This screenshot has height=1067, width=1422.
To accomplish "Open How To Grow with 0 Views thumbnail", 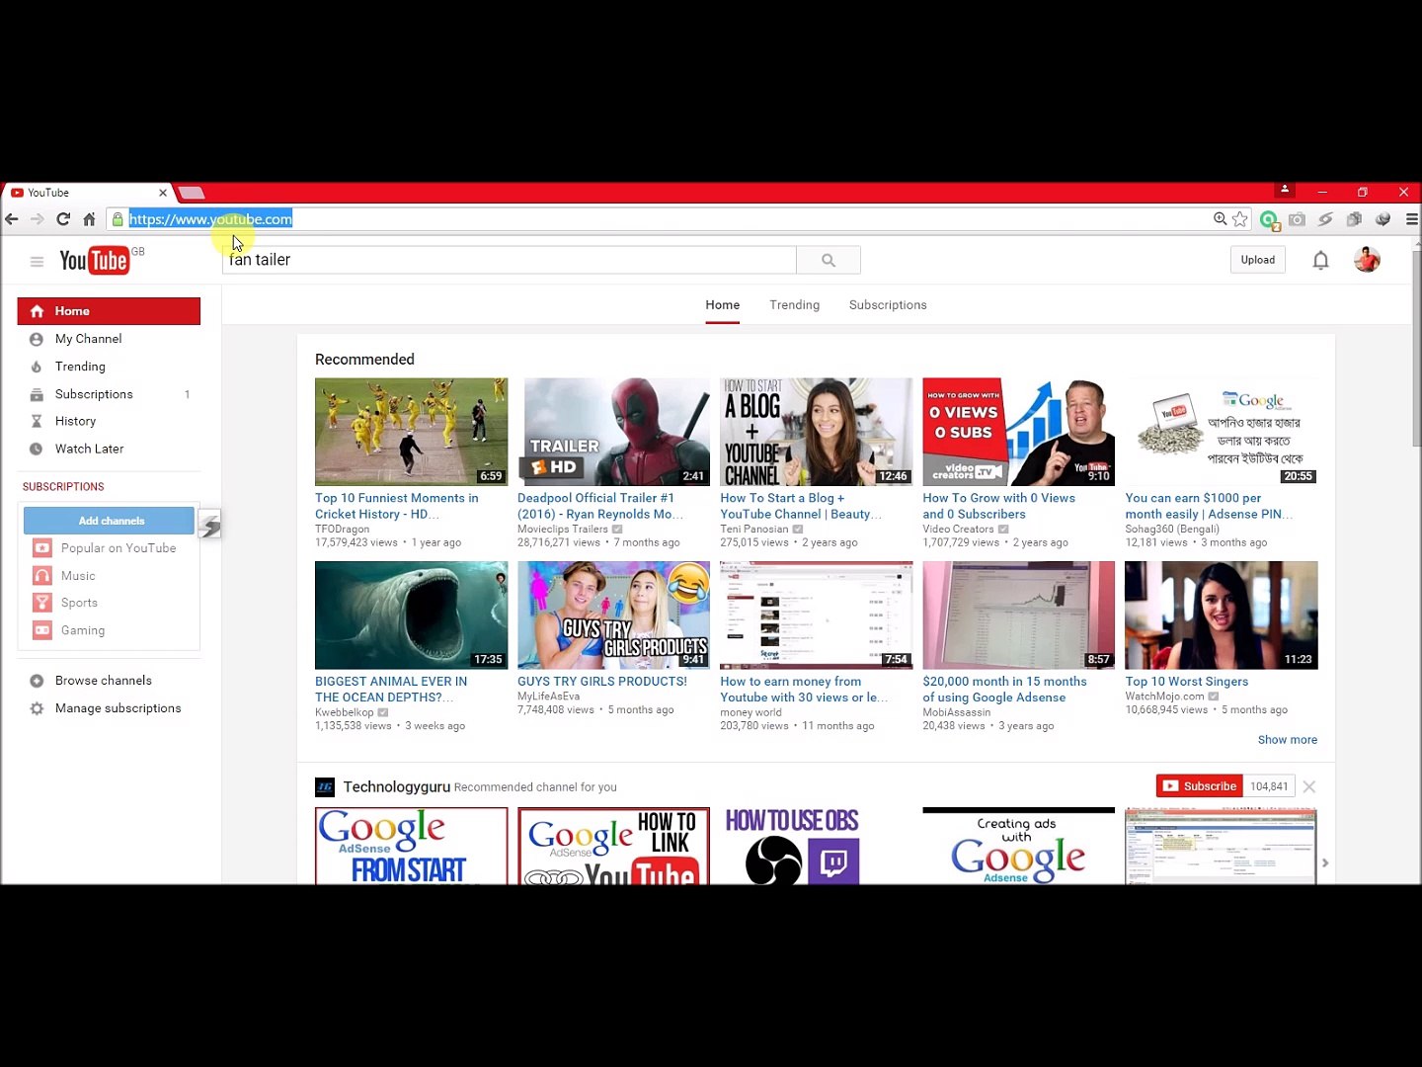I will click(x=1018, y=432).
